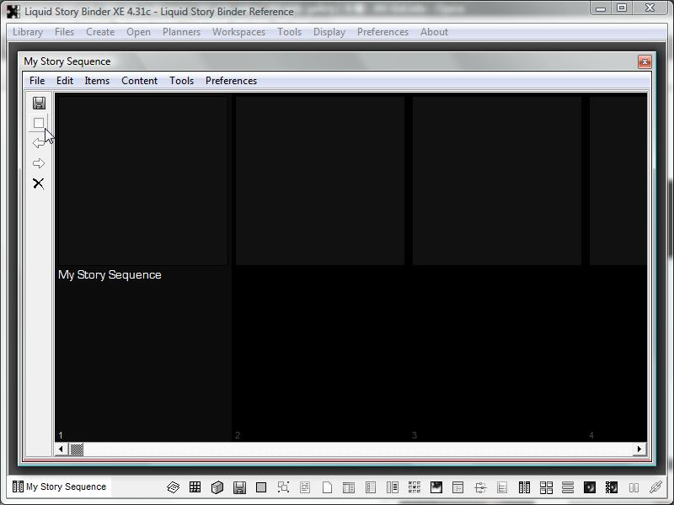
Task: Open the Content menu in Story Sequence
Action: (x=139, y=81)
